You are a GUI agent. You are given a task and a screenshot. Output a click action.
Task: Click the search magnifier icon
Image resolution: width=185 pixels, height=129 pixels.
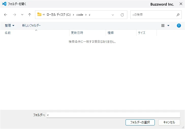pyautogui.click(x=178, y=15)
